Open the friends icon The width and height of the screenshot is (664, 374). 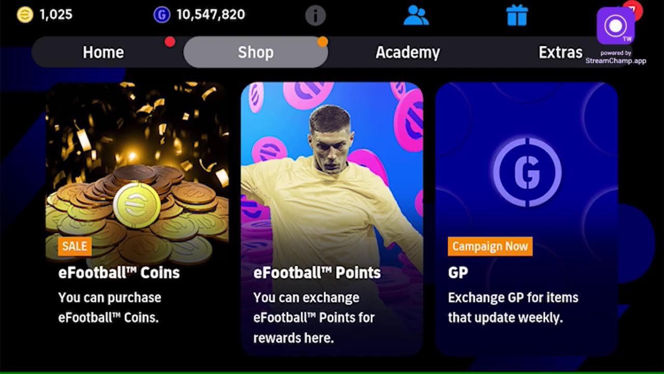(416, 15)
